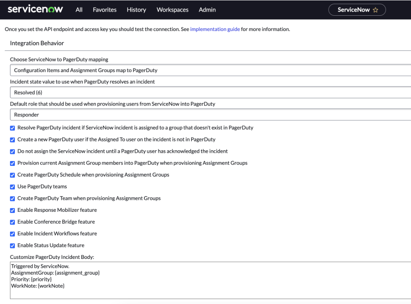Disable Enable Response Mobilizer feature
Image resolution: width=411 pixels, height=304 pixels.
click(x=12, y=210)
